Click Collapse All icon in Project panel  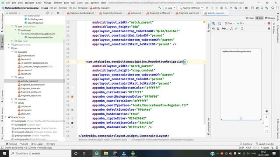click(x=52, y=13)
